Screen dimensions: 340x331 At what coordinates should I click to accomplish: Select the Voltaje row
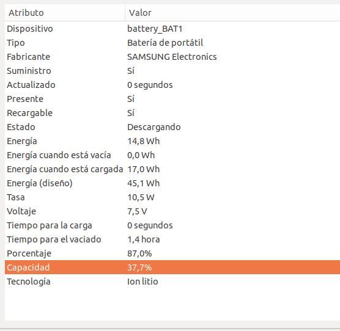point(172,211)
